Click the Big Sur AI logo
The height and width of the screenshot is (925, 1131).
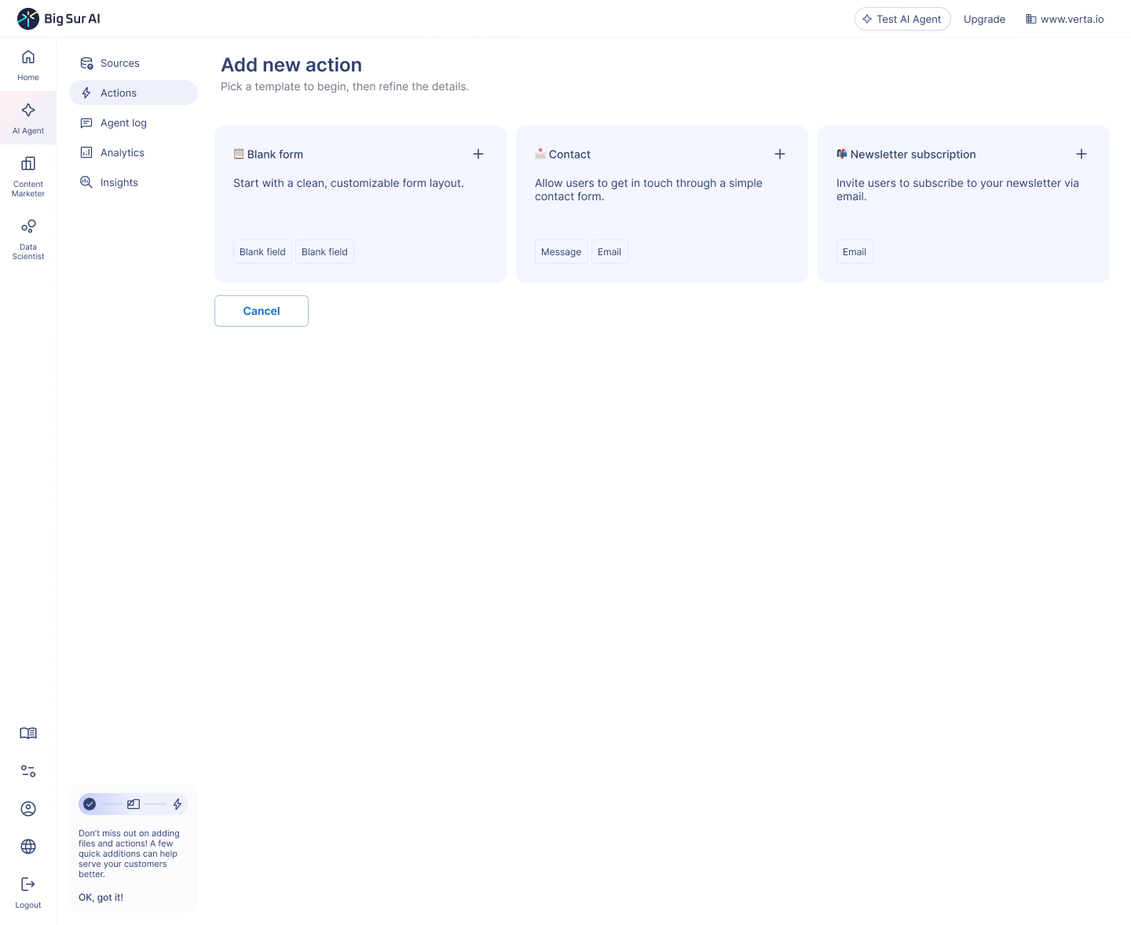59,19
